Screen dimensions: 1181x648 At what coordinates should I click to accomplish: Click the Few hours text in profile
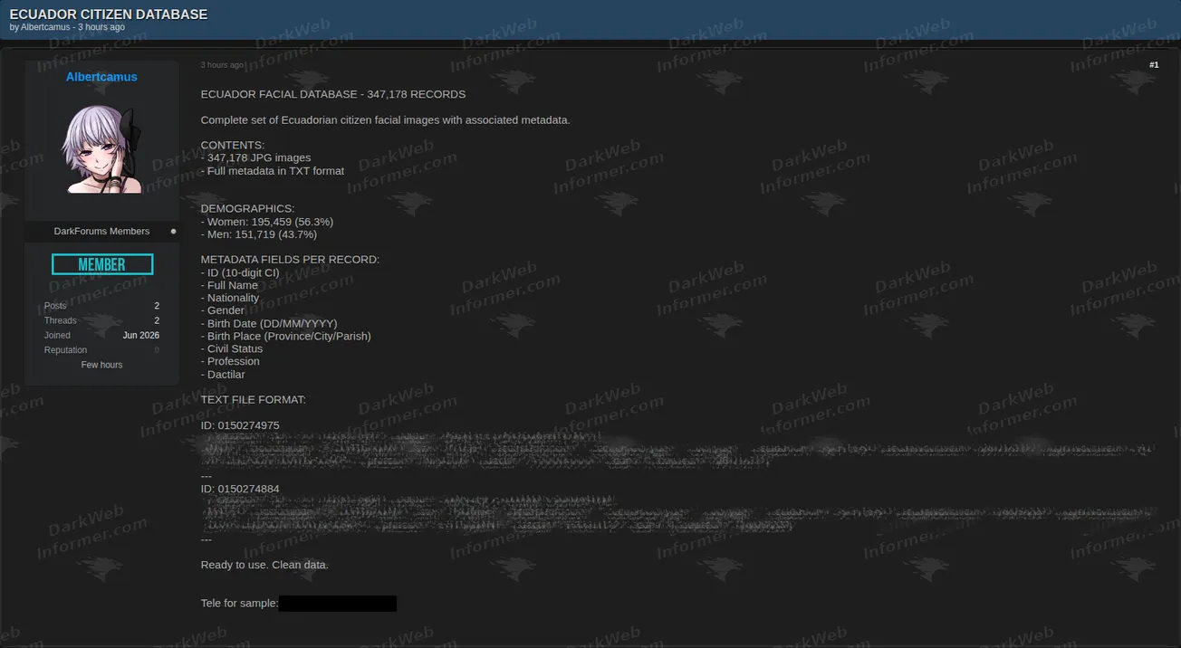pos(101,365)
